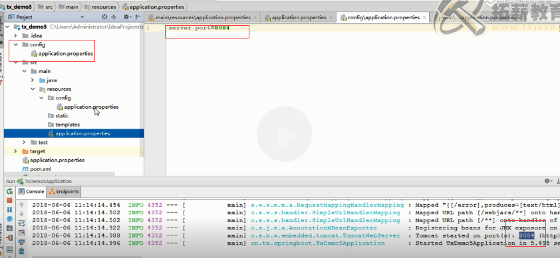Click the scroll from source target icon

pyautogui.click(x=104, y=17)
